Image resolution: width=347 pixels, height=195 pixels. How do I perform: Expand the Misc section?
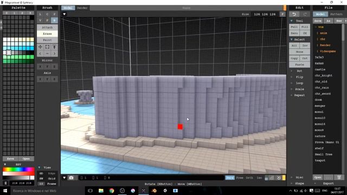pos(292,177)
